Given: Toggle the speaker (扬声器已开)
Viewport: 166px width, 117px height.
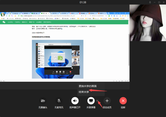Looking at the screenshot, I should pyautogui.click(x=75, y=101).
